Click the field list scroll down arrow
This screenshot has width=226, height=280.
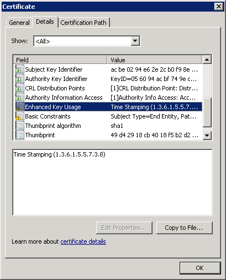tap(207, 136)
